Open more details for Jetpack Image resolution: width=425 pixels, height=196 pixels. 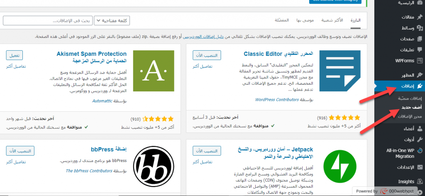[203, 162]
